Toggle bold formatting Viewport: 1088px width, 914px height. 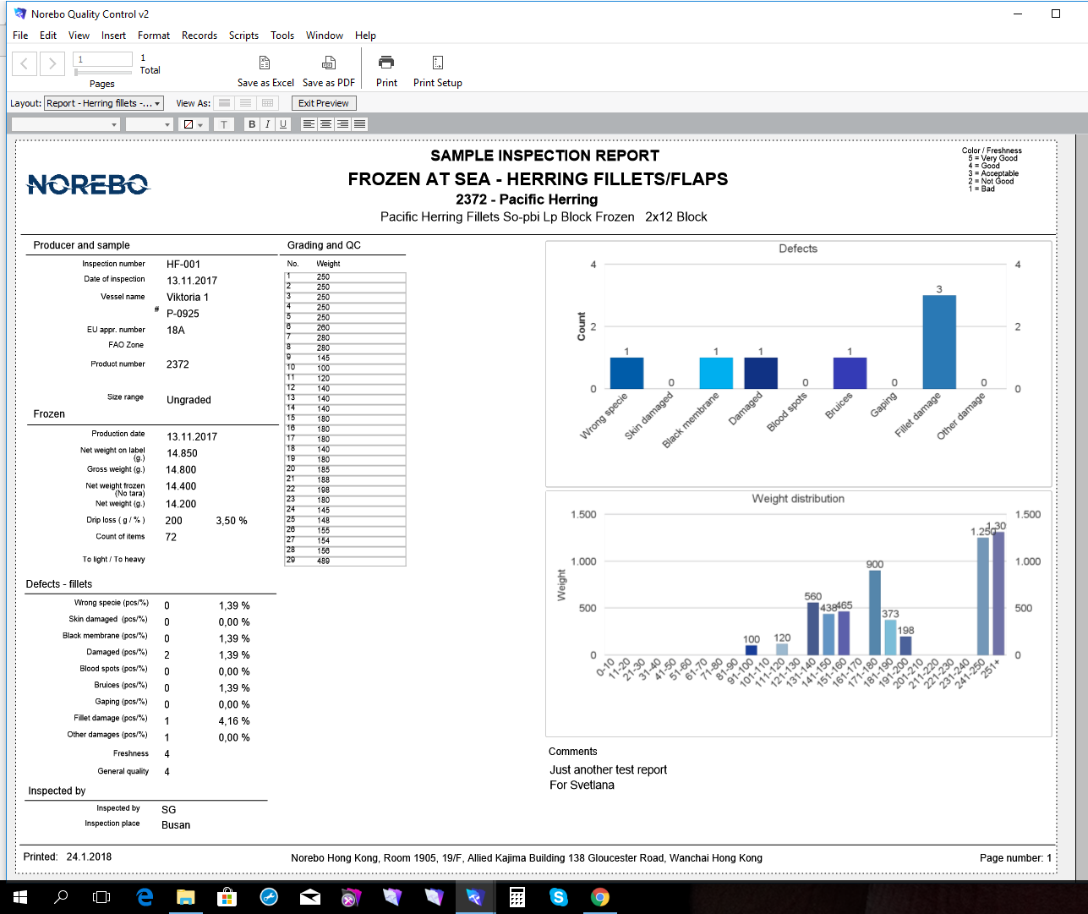coord(251,124)
